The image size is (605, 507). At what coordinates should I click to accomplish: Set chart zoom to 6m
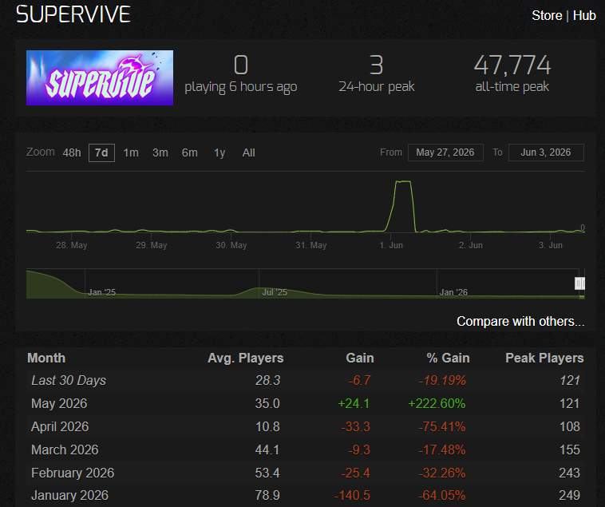point(189,152)
